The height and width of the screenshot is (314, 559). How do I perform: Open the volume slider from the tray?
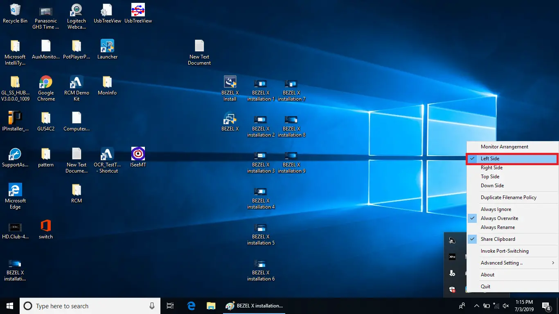tap(506, 306)
